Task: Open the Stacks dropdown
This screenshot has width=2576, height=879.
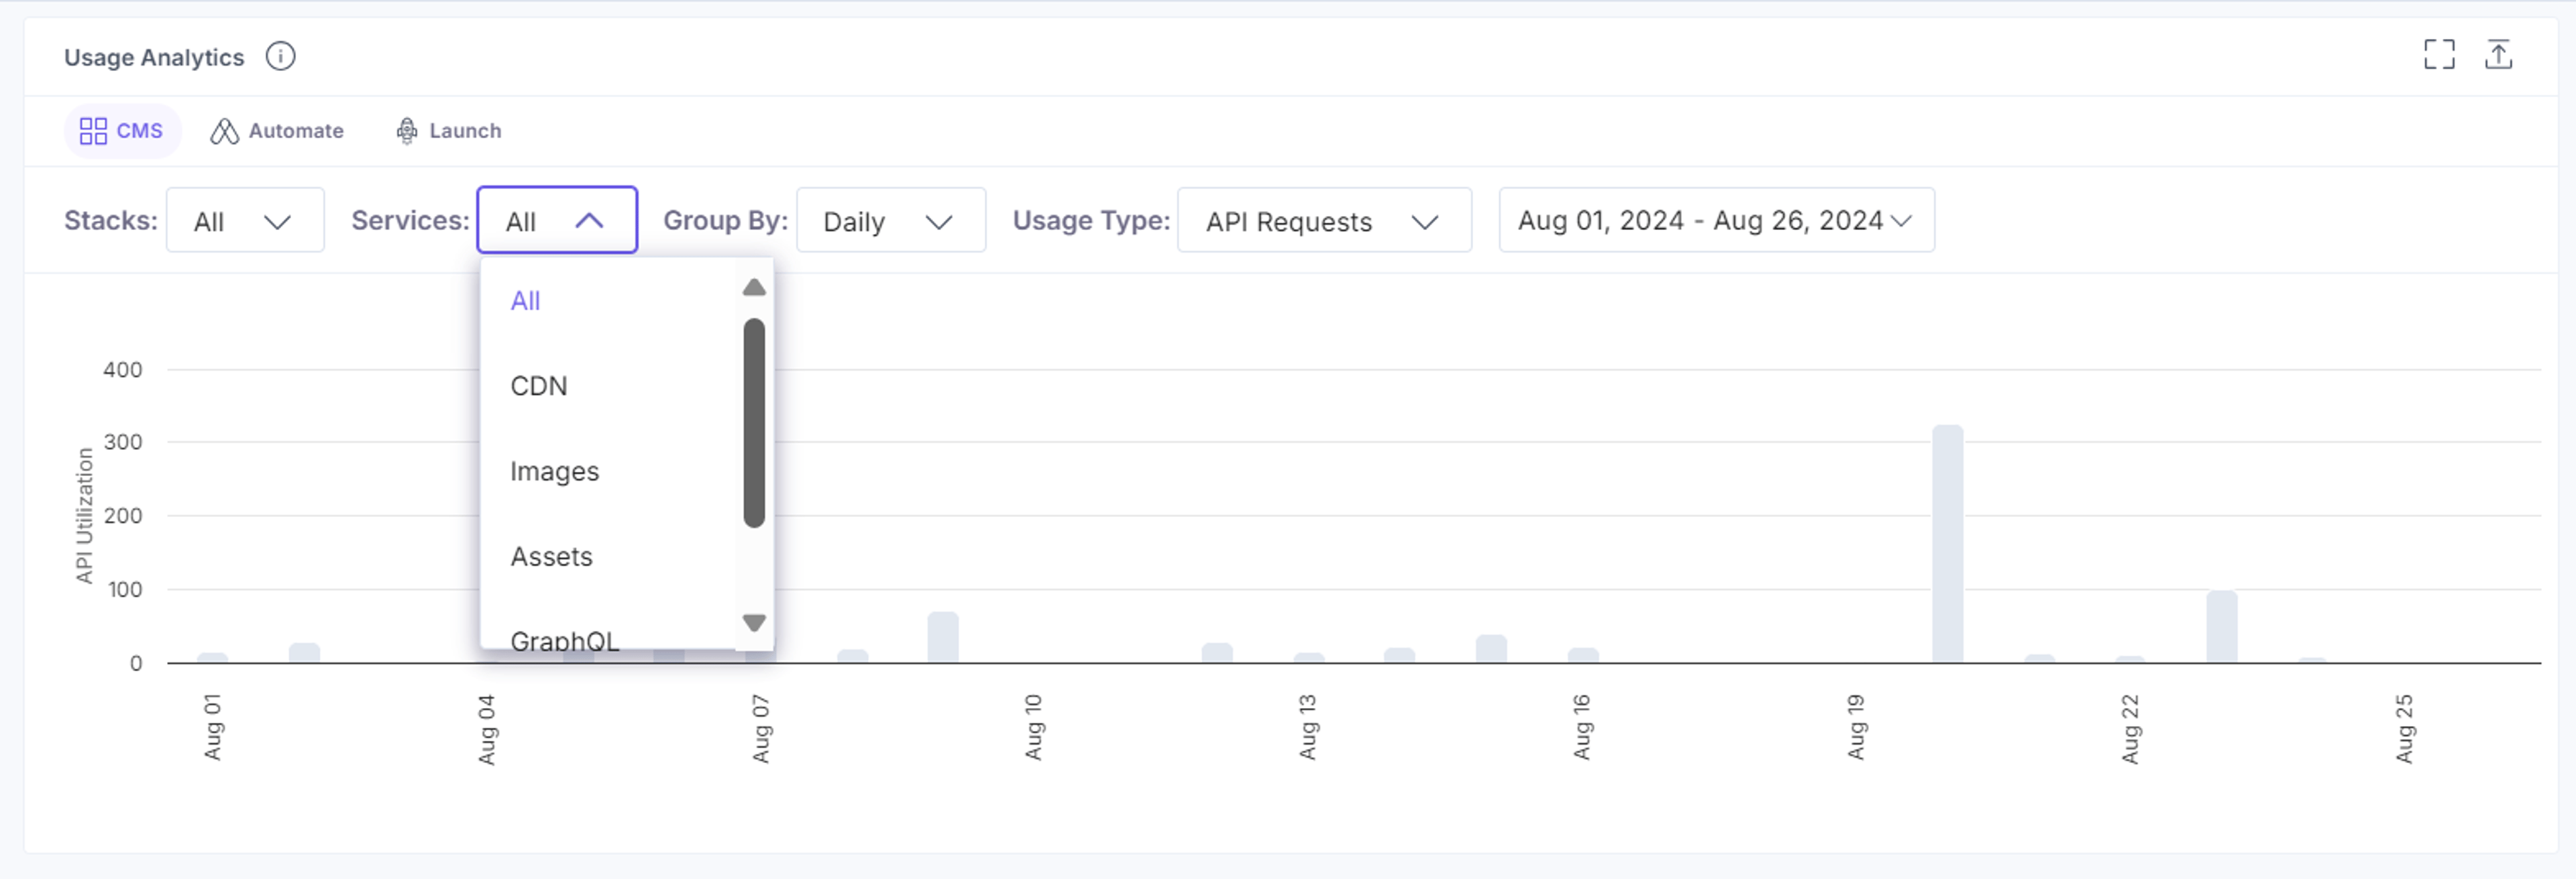Action: click(245, 220)
